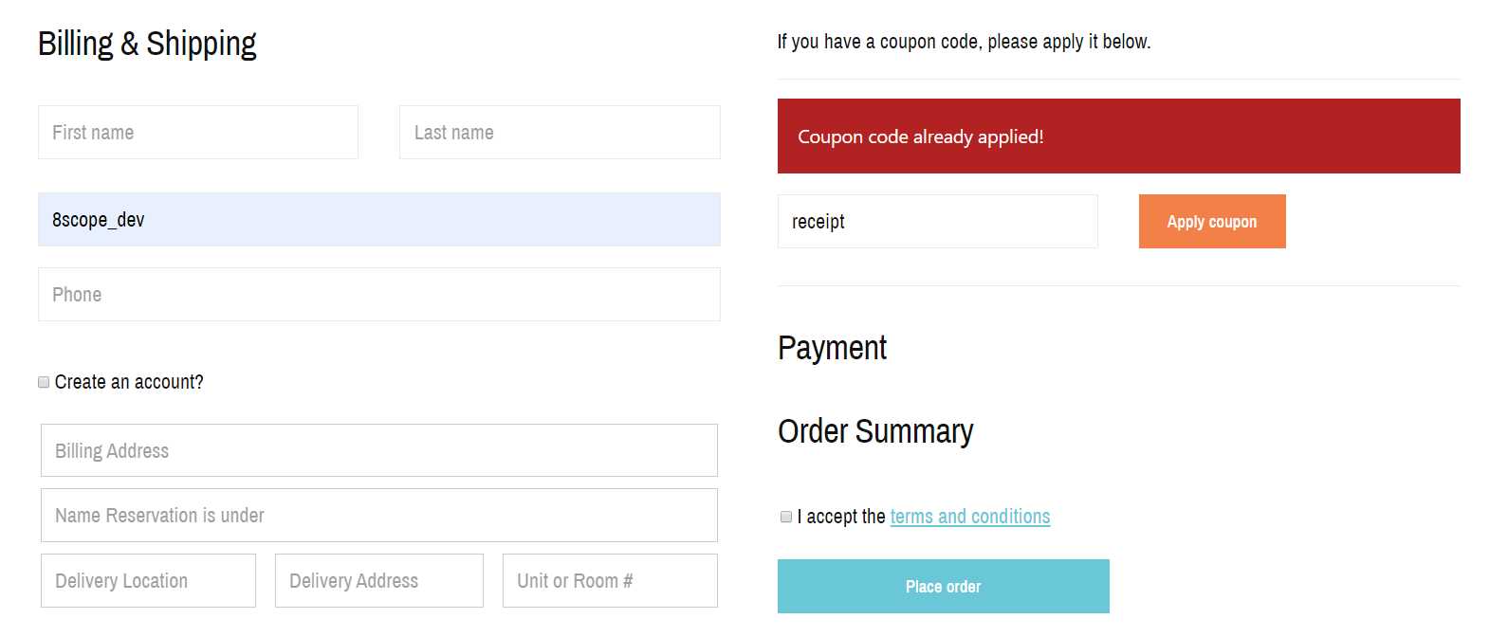This screenshot has width=1508, height=637.
Task: Select the coupon code field containing receipt
Action: pos(937,221)
